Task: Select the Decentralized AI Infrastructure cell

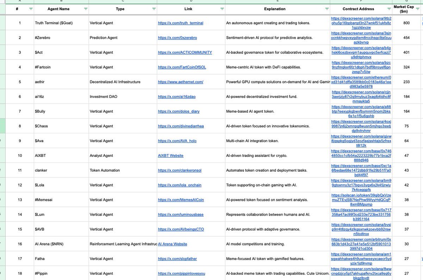Action: [115, 82]
